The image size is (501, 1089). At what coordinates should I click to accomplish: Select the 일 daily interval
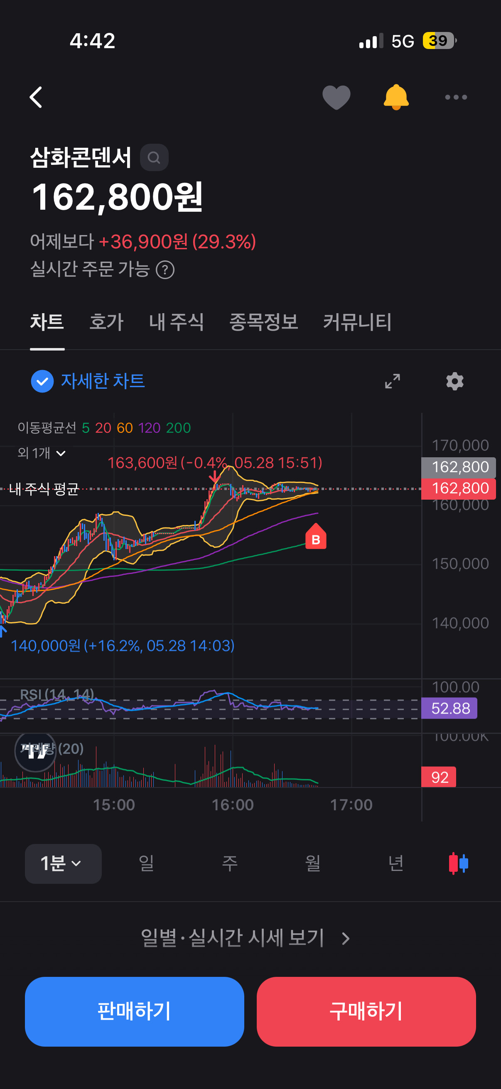click(146, 863)
